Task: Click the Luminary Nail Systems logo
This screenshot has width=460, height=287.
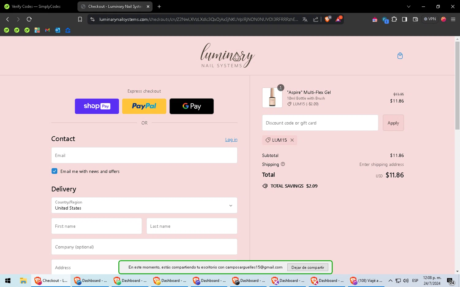Action: pos(228,55)
